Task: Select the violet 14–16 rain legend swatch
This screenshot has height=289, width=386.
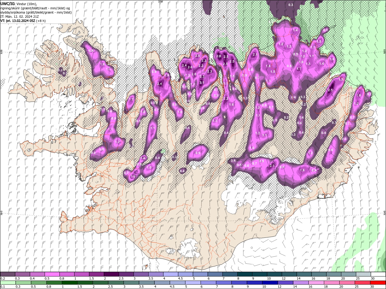Action: 300,283
